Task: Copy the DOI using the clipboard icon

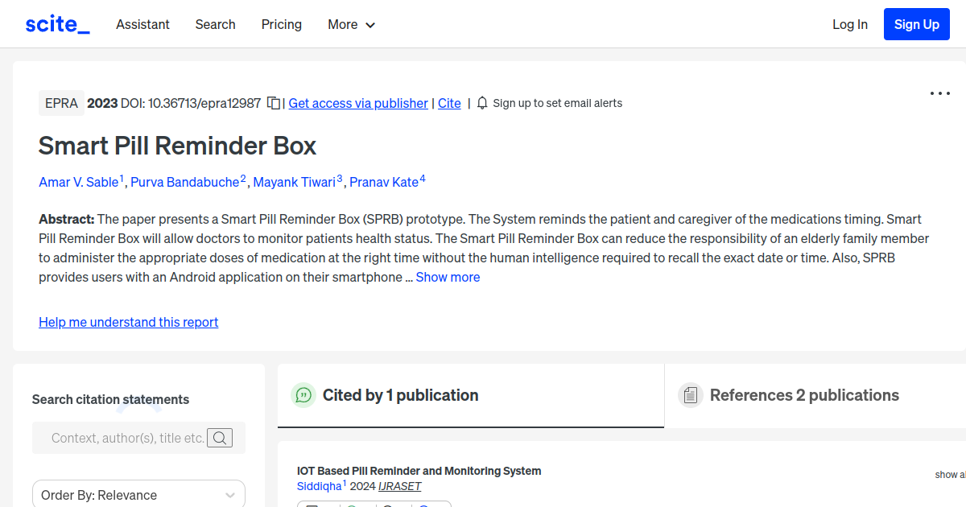Action: coord(273,103)
